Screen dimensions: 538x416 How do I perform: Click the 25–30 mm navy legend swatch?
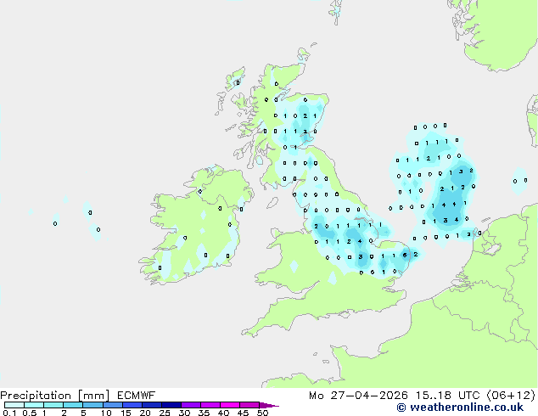[171, 405]
